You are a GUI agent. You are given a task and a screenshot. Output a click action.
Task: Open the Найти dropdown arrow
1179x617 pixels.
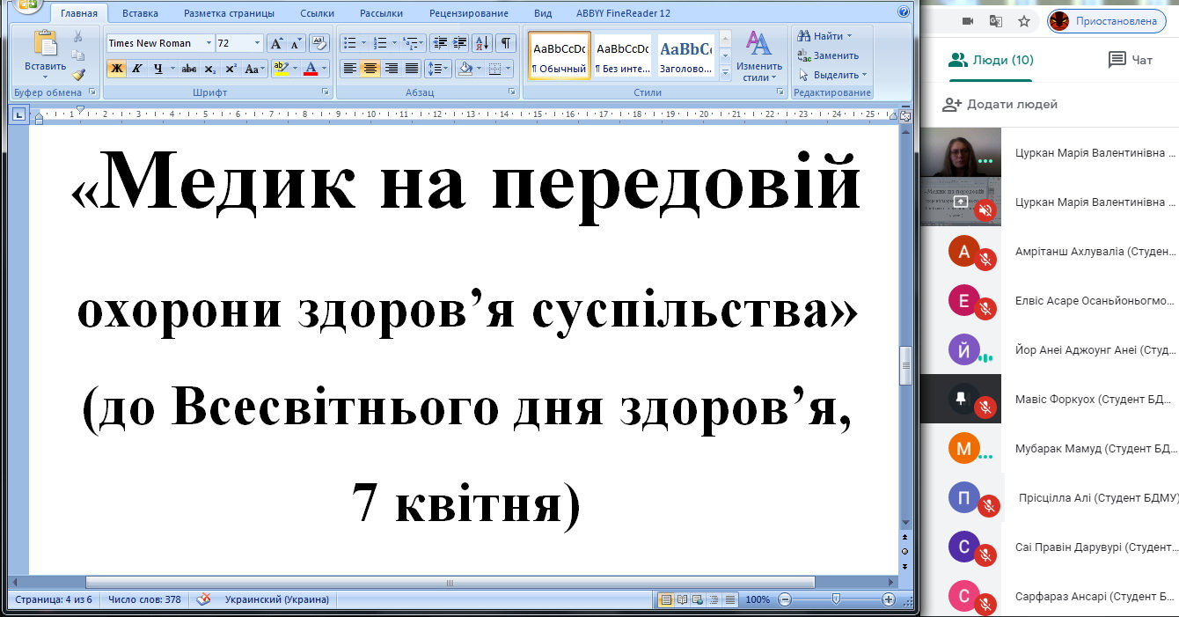(x=849, y=36)
